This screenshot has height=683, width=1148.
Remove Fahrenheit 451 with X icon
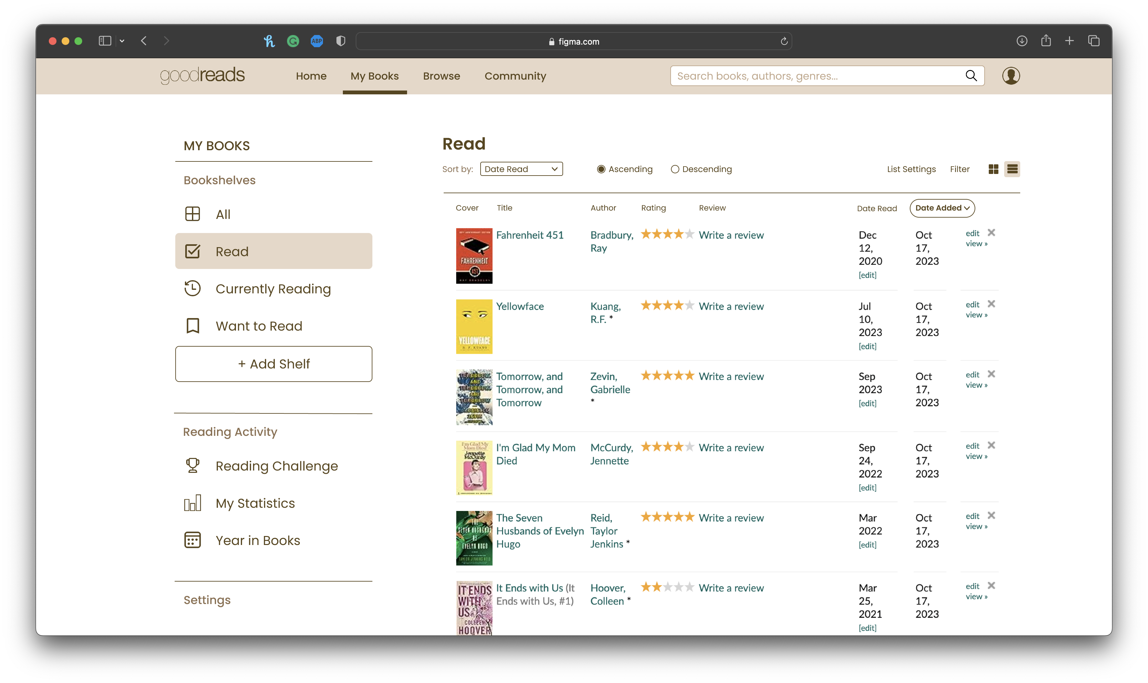click(991, 232)
